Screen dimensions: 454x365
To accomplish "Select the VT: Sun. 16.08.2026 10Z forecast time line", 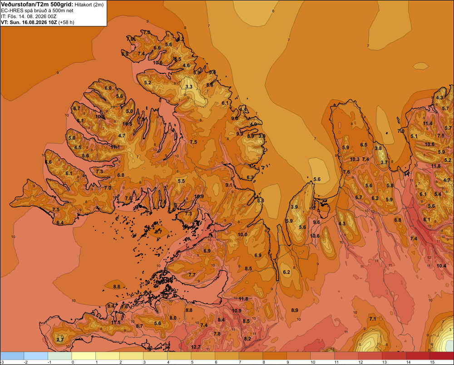I will tap(38, 22).
